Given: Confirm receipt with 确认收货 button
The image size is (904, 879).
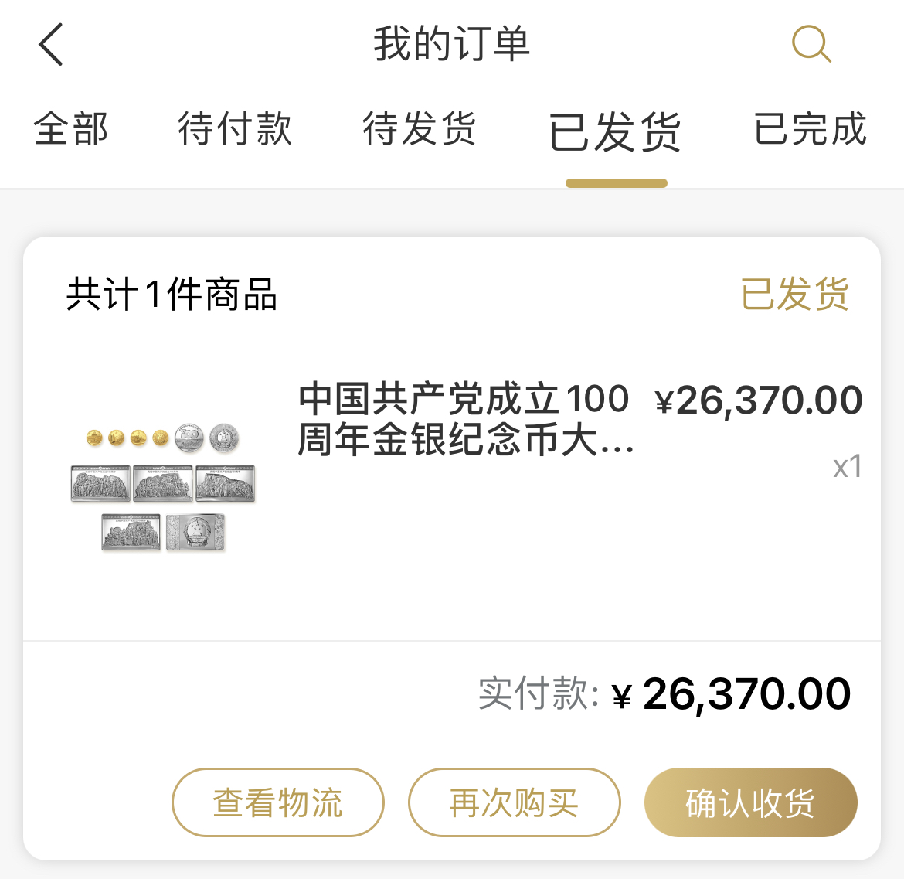Looking at the screenshot, I should coord(751,802).
